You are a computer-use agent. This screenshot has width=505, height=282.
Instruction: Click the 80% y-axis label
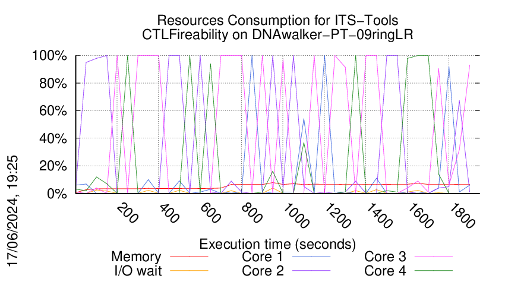pos(53,83)
